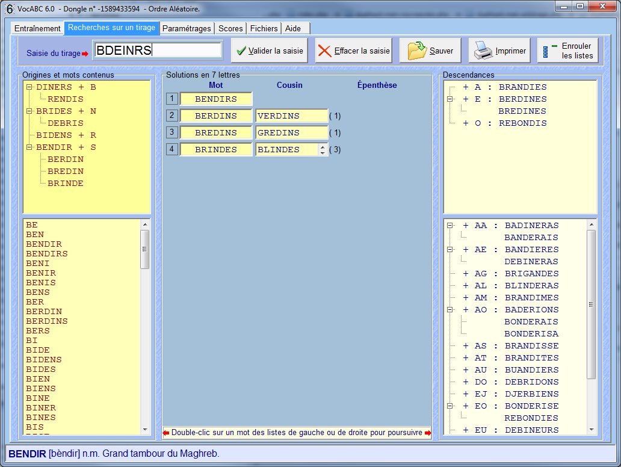621x467 pixels.
Task: Select RENDIS in the origins tree
Action: click(66, 99)
